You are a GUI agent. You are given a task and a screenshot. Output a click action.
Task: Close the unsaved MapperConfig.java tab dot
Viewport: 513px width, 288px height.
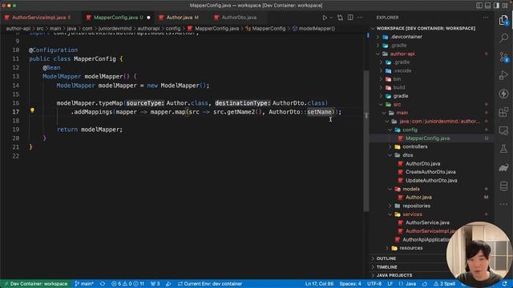(x=148, y=18)
